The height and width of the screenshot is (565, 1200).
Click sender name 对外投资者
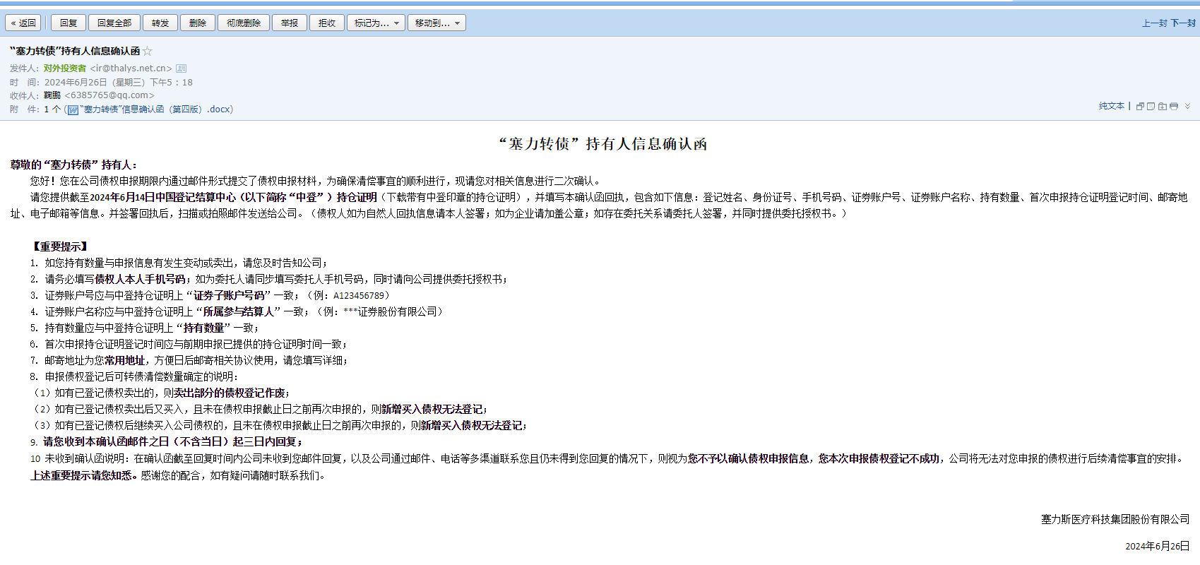(65, 69)
